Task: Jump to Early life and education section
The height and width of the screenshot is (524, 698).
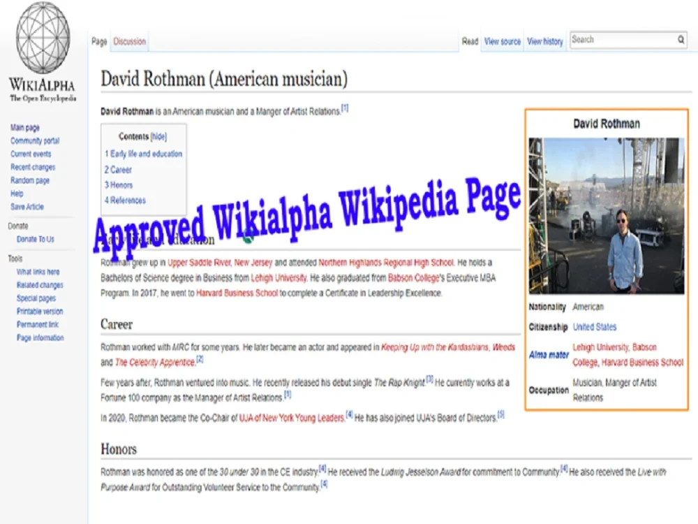Action: (143, 154)
